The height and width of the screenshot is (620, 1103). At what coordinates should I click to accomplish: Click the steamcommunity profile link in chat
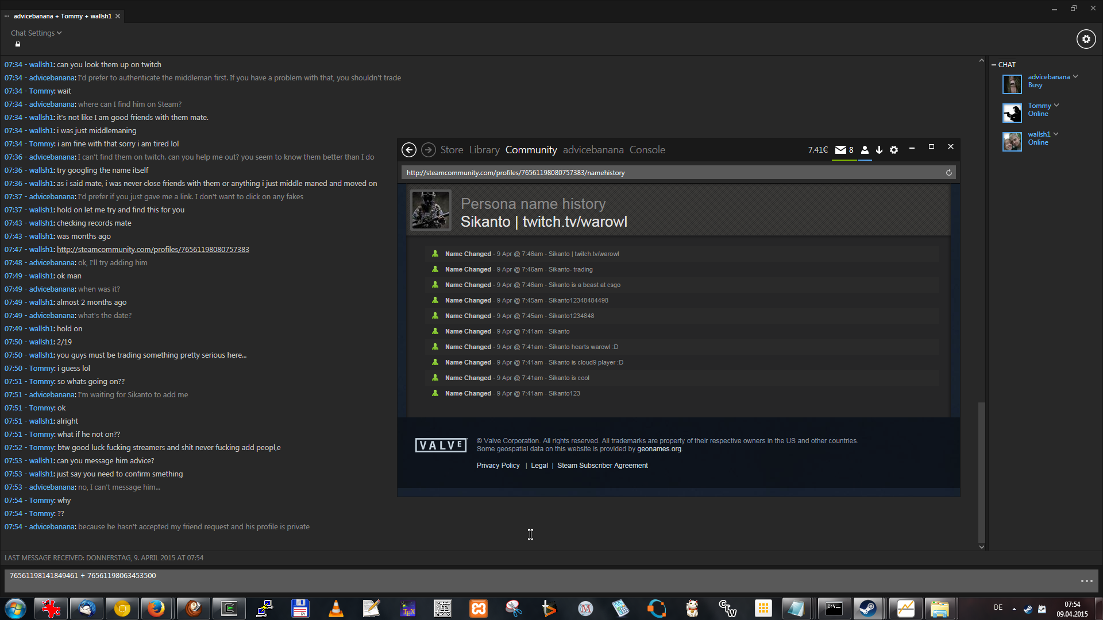pos(153,249)
